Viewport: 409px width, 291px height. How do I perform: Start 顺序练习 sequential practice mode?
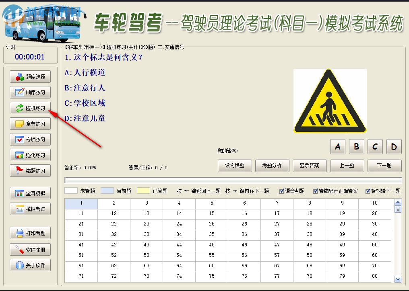30,92
